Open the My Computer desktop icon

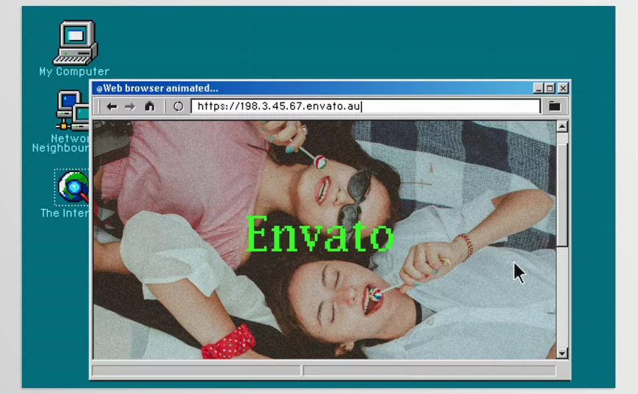(76, 43)
